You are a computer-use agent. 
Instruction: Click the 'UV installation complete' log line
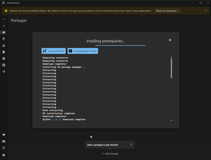pyautogui.click(x=59, y=113)
